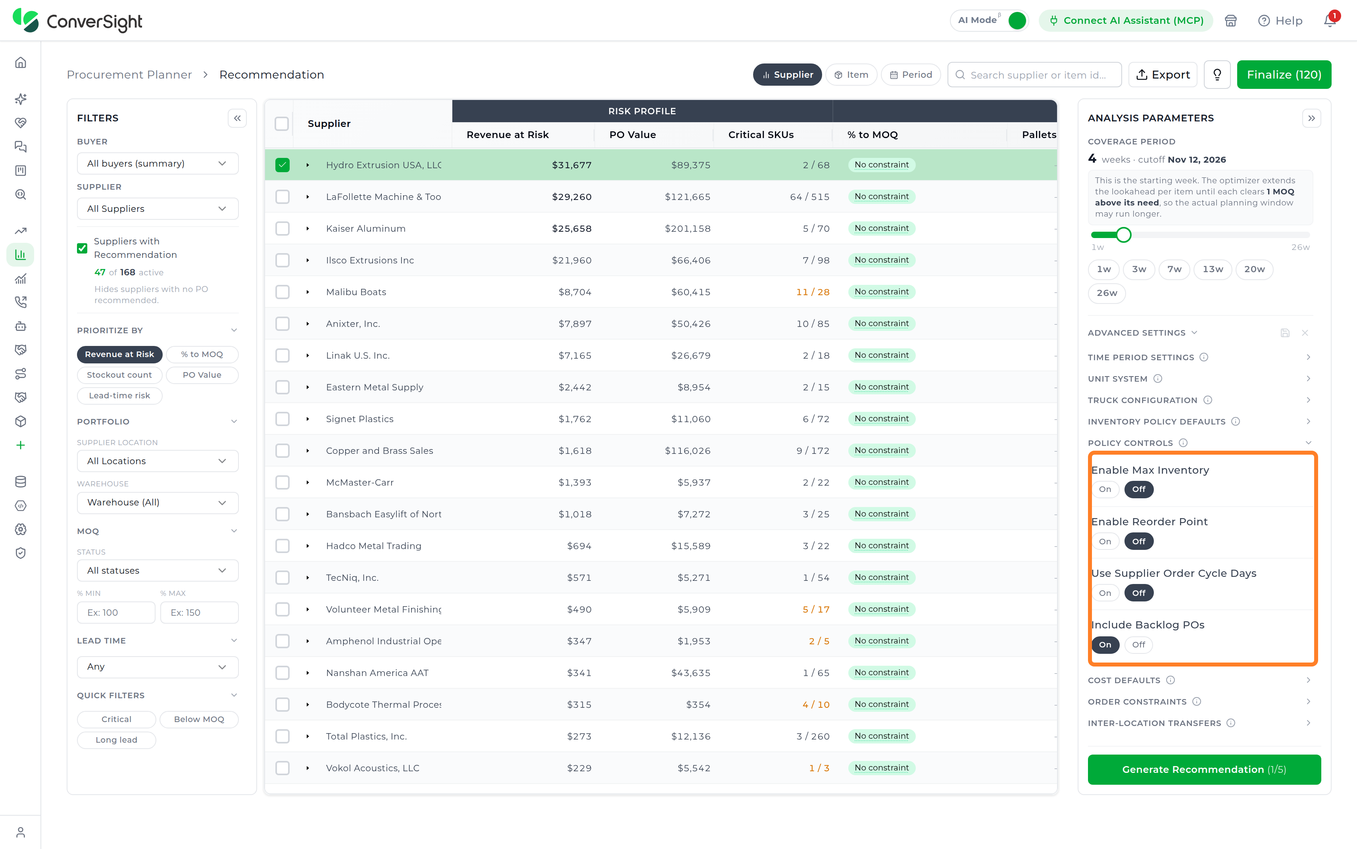Open the cube package icon in the sidebar

pos(21,422)
